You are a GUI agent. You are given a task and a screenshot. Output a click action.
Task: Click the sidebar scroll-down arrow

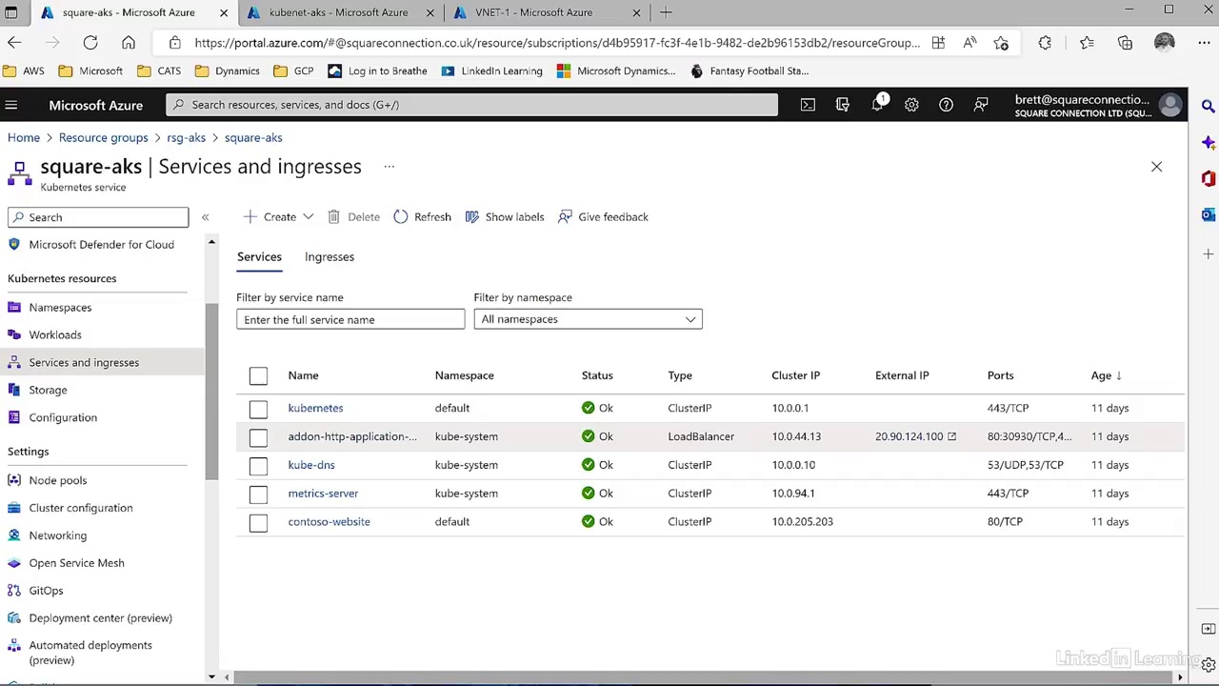[211, 677]
